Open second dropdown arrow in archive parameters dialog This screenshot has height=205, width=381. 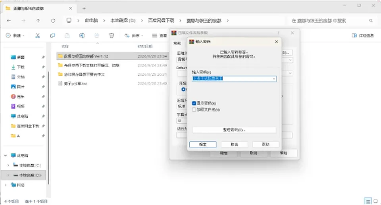[290, 73]
